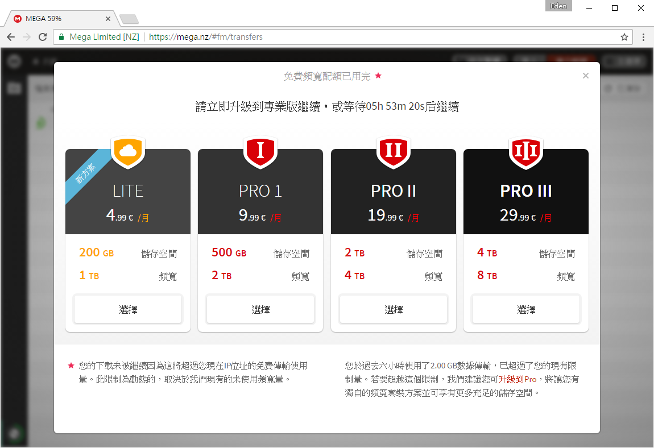
Task: Open a new browser tab
Action: 129,19
